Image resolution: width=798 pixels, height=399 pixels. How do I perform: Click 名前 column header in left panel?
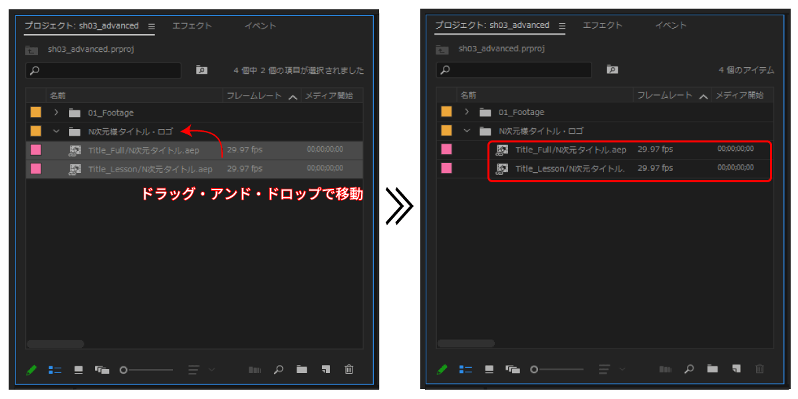pyautogui.click(x=58, y=96)
